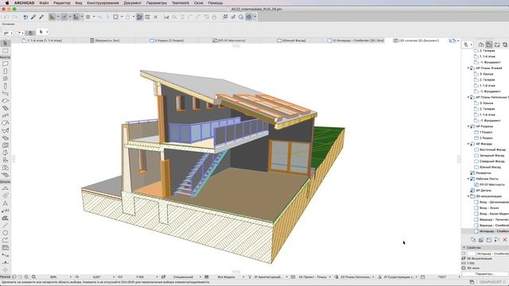Collapse the АР-Планы Этажей folder
The image size is (509, 286).
coord(468,68)
